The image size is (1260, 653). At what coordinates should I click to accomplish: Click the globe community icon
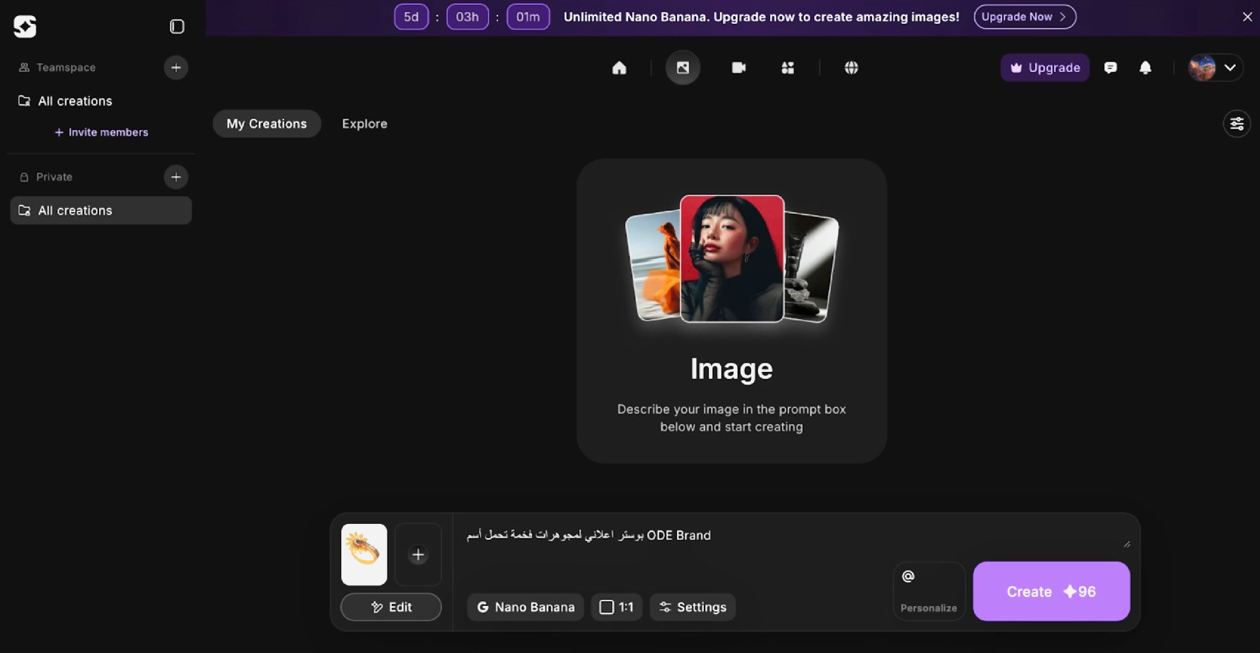pos(851,67)
